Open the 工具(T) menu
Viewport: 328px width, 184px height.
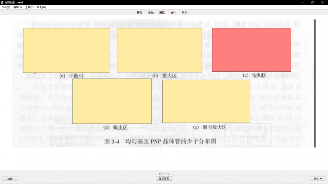(x=29, y=7)
